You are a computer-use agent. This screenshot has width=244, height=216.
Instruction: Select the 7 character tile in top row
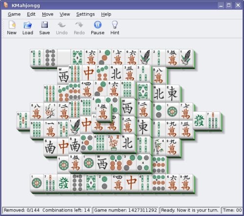(118, 58)
